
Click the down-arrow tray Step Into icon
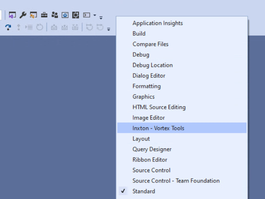pyautogui.click(x=54, y=27)
